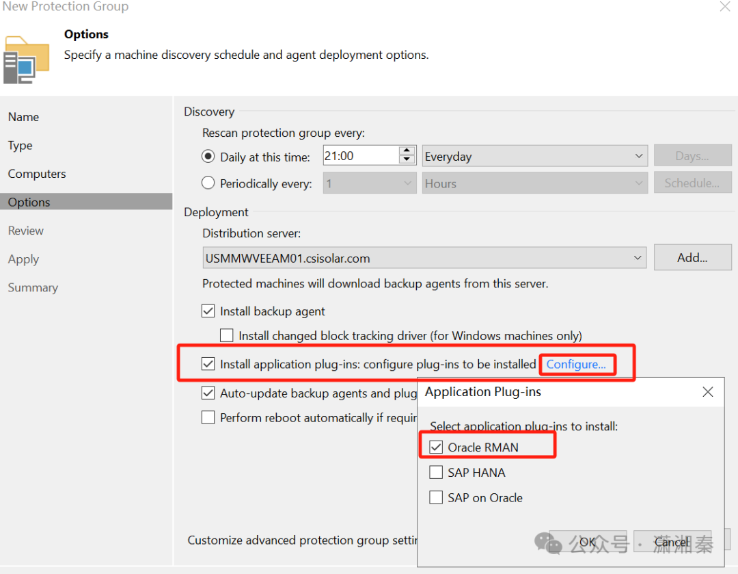The image size is (738, 574).
Task: Cancel the Application Plug-ins dialog
Action: click(x=672, y=542)
